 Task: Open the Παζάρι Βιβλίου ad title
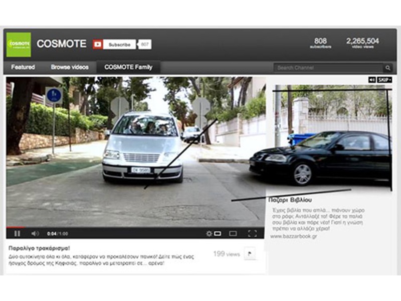pos(290,200)
